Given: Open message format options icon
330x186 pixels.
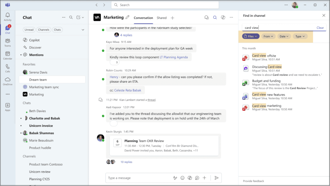Looking at the screenshot, I should click(x=175, y=178).
